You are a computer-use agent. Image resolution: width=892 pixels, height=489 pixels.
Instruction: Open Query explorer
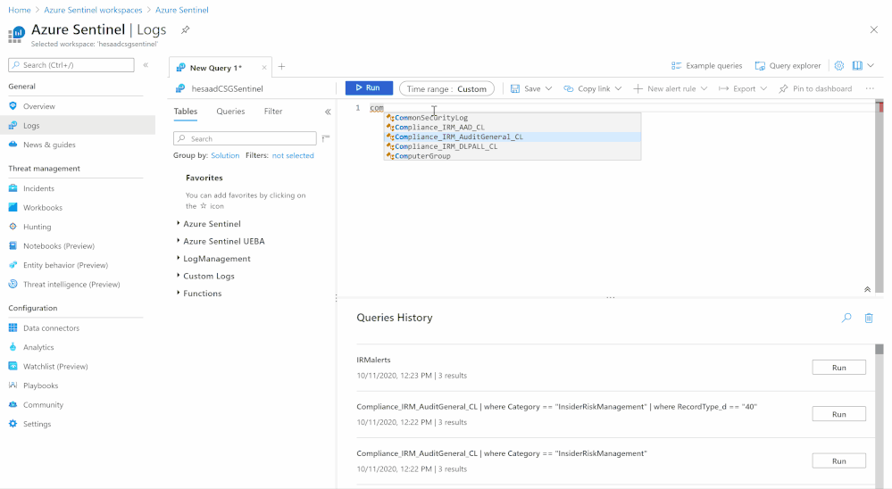[x=788, y=66]
